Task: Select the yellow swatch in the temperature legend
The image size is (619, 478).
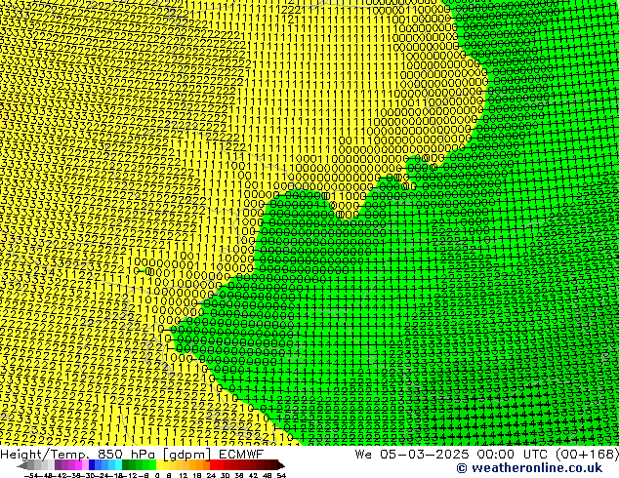Action: coord(159,464)
